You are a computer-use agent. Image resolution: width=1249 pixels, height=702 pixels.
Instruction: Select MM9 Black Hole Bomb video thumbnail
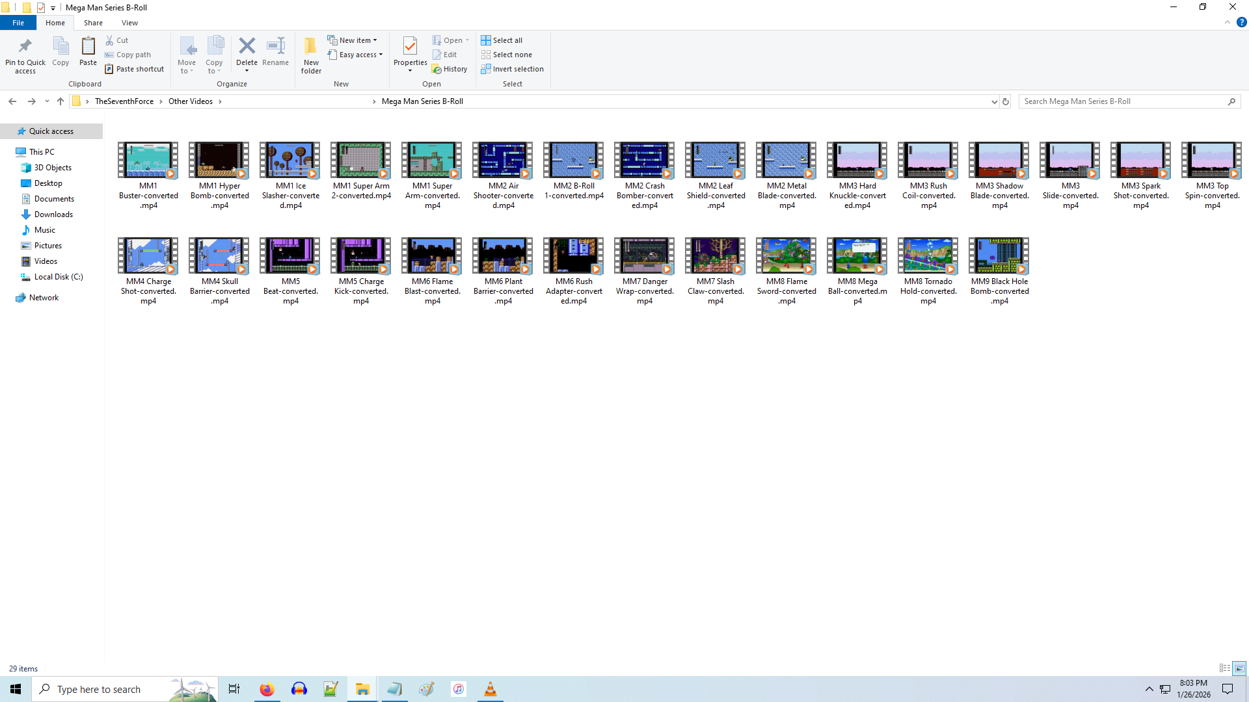point(999,255)
